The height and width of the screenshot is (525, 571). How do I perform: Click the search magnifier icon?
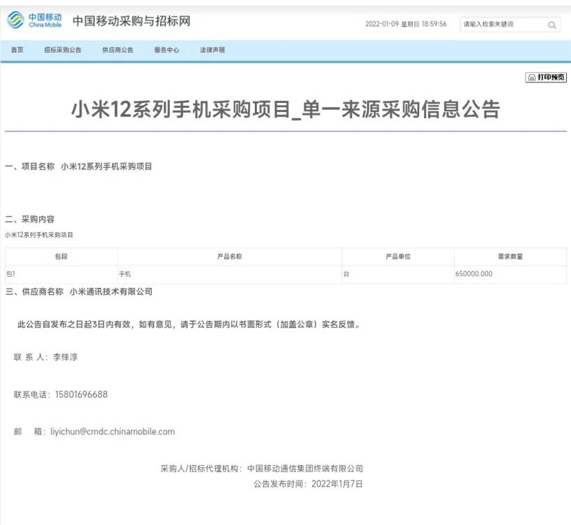[x=552, y=25]
